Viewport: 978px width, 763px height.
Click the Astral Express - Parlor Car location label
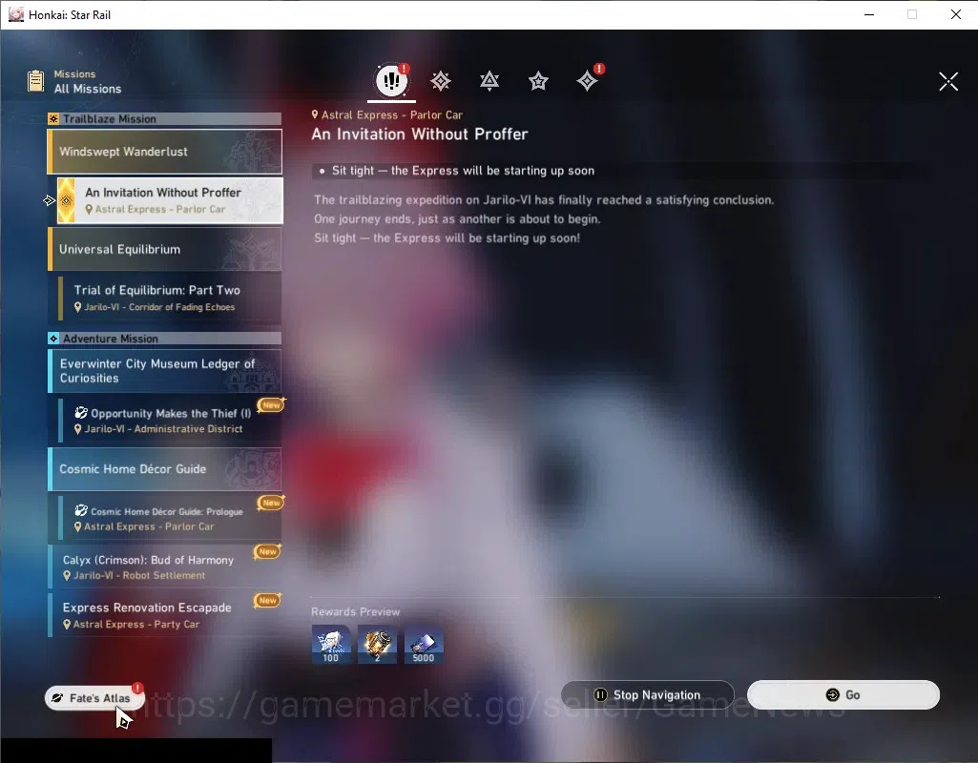click(x=387, y=114)
